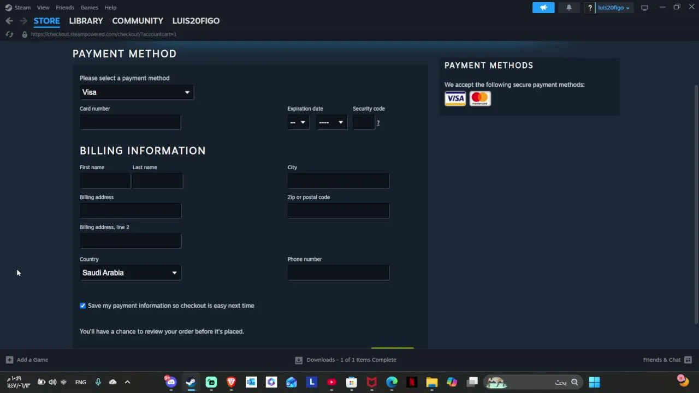The height and width of the screenshot is (393, 699).
Task: Click the Add a Game link
Action: [32, 360]
